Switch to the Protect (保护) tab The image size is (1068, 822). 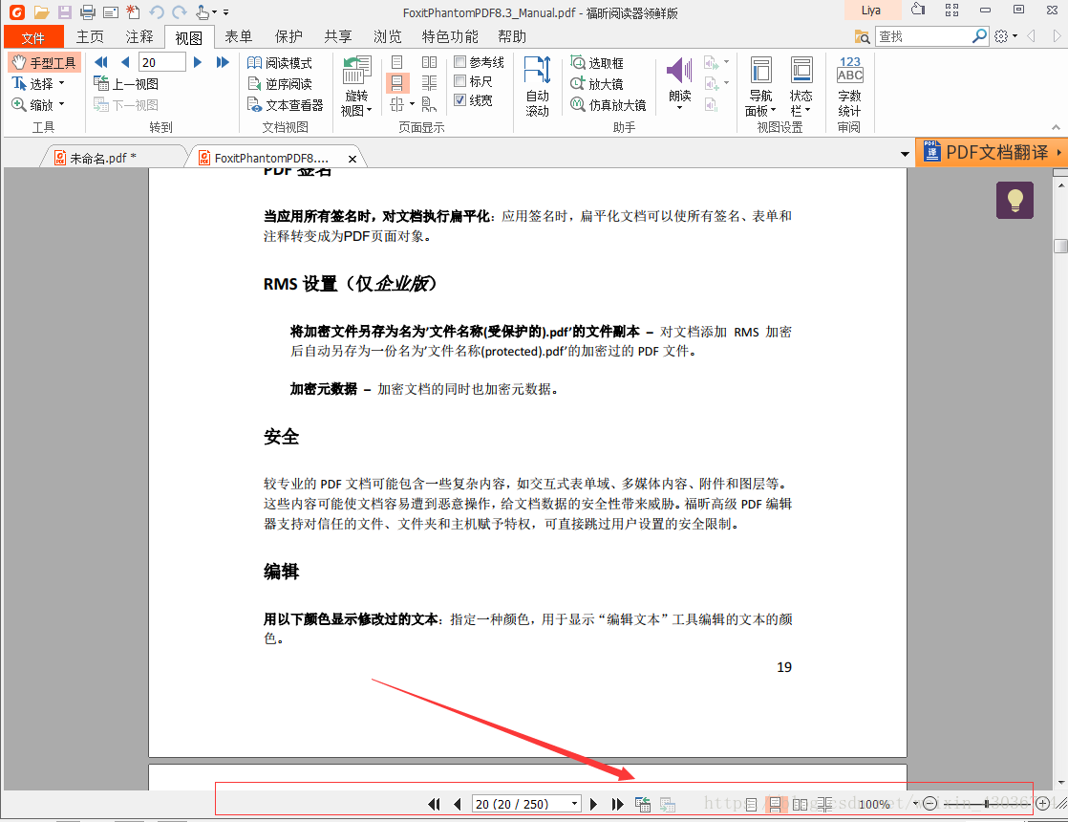(288, 36)
